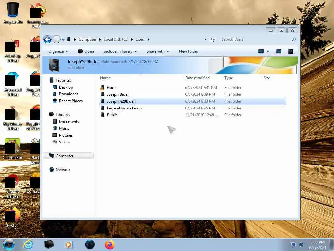Sort by the Type column header
The width and height of the screenshot is (334, 251).
tap(229, 78)
